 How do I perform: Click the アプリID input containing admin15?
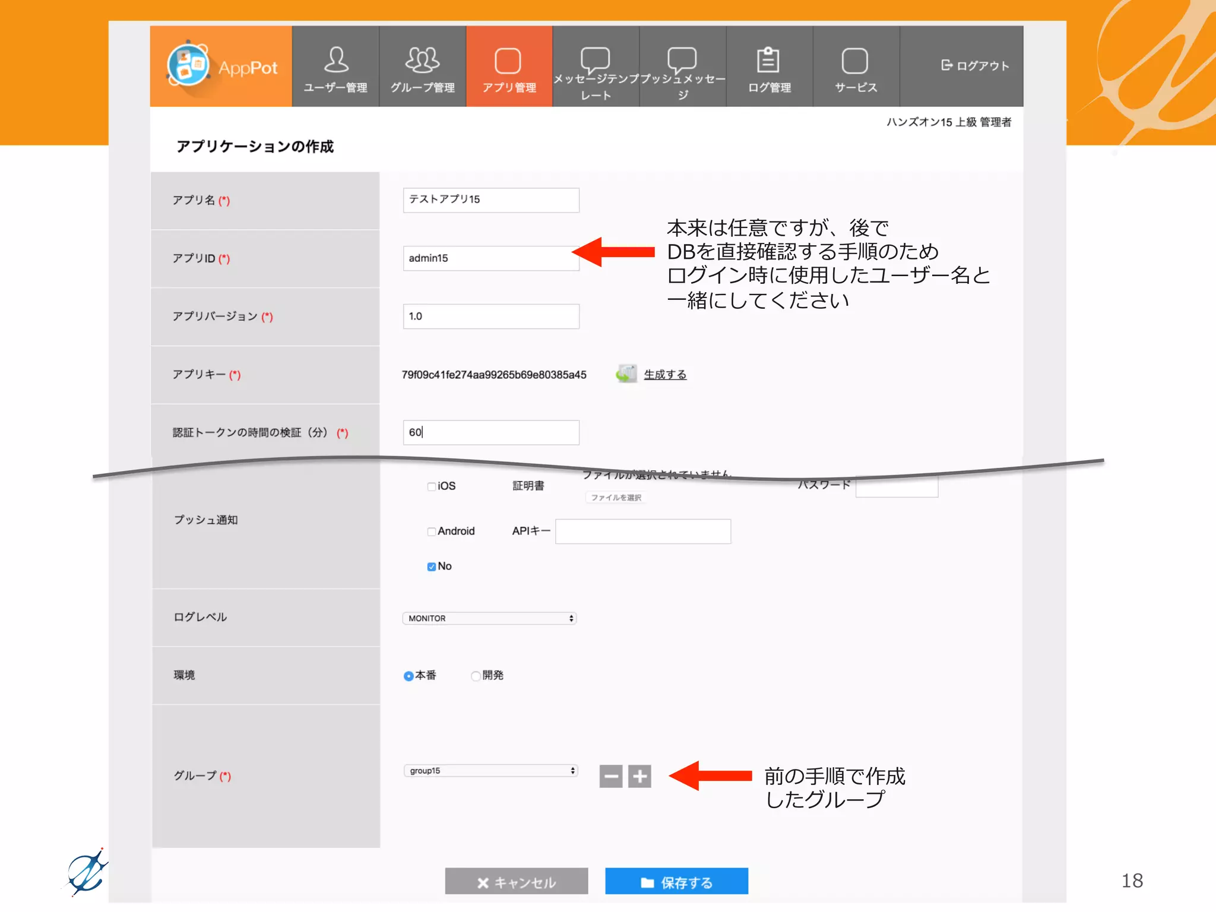click(x=491, y=258)
